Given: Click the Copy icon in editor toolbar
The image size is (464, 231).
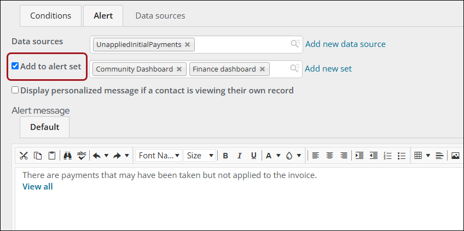Looking at the screenshot, I should click(x=38, y=156).
